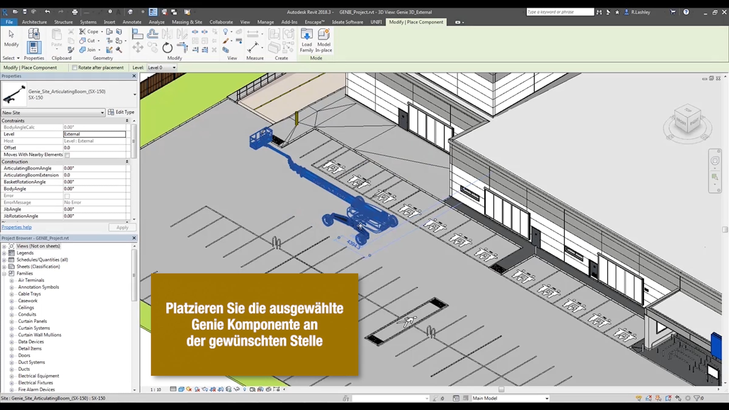Expand the Sheets (Classification) node
The height and width of the screenshot is (410, 729).
pos(4,267)
